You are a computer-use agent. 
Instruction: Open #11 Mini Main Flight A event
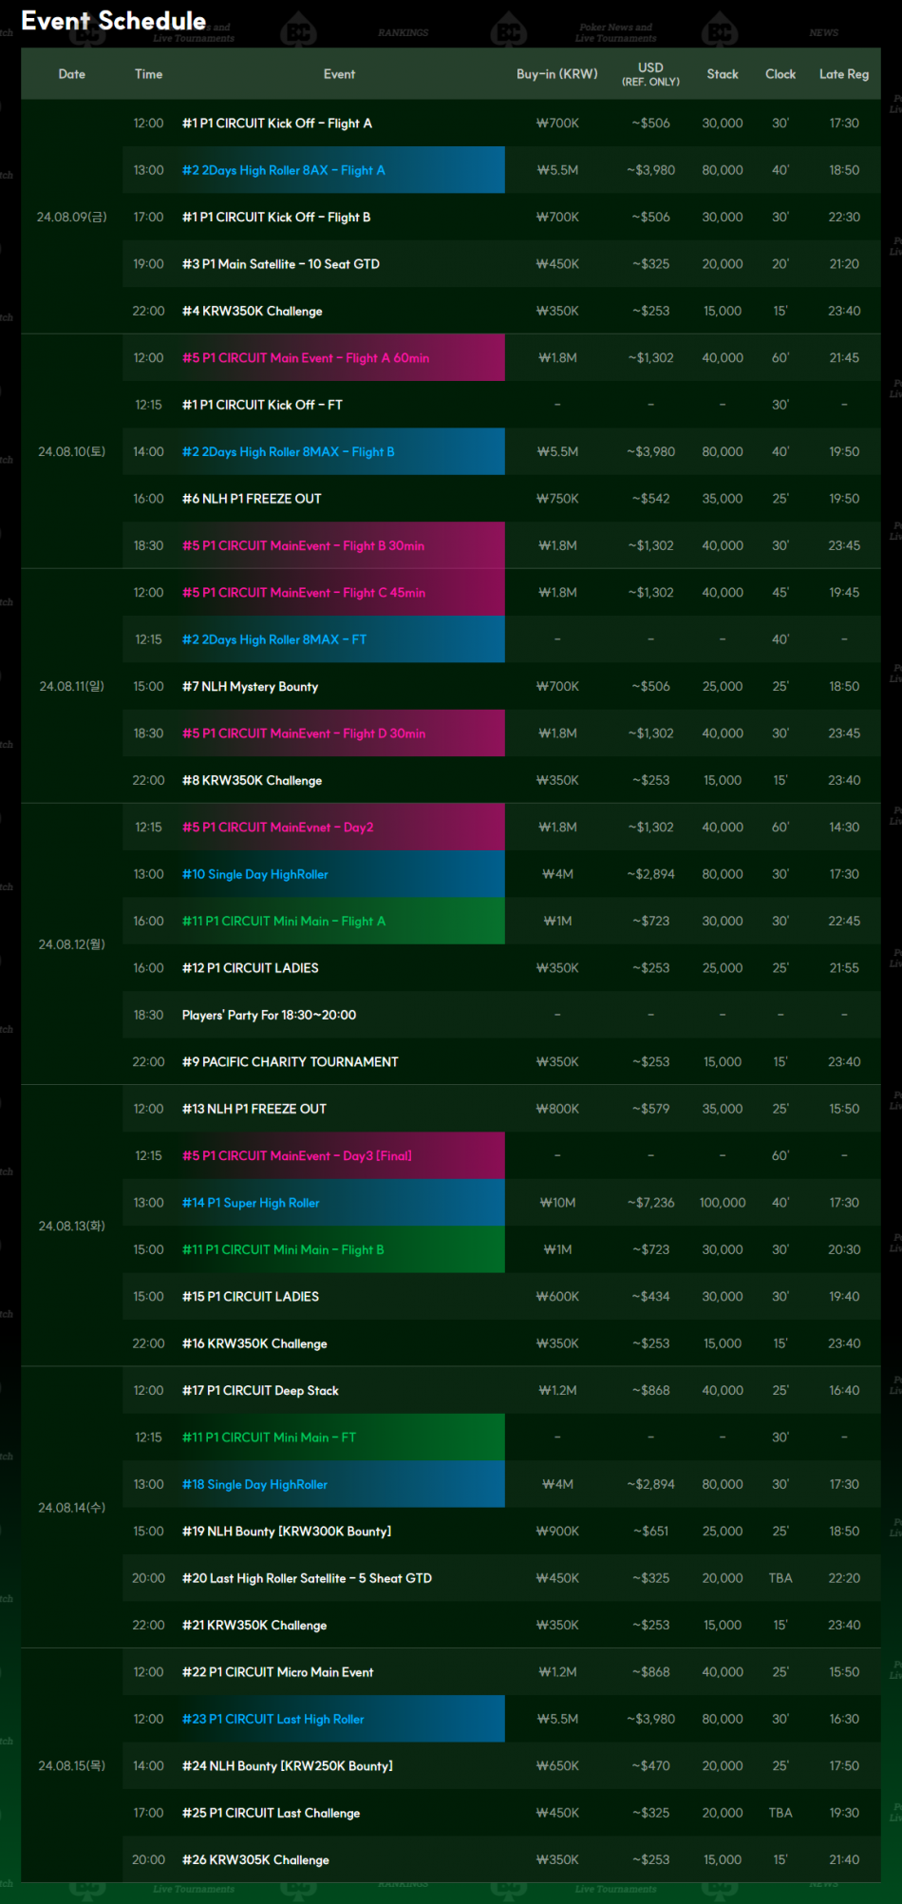tap(283, 922)
